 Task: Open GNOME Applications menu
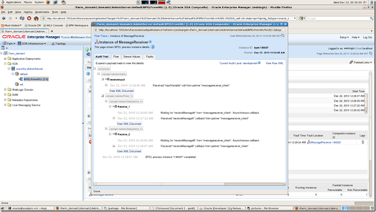14,2
